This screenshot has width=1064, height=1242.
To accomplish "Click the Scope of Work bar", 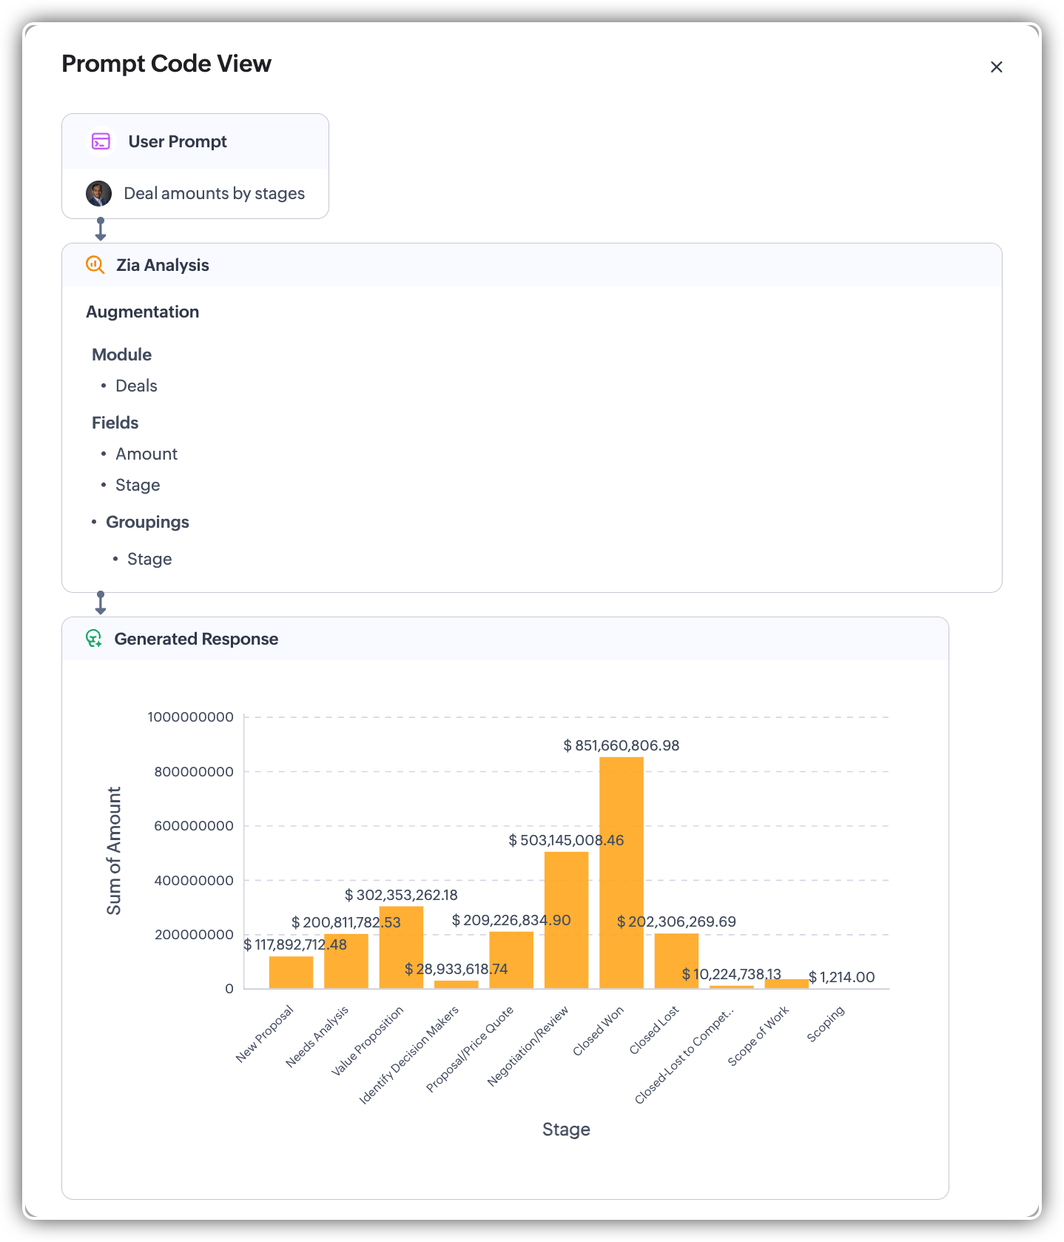I will (787, 984).
